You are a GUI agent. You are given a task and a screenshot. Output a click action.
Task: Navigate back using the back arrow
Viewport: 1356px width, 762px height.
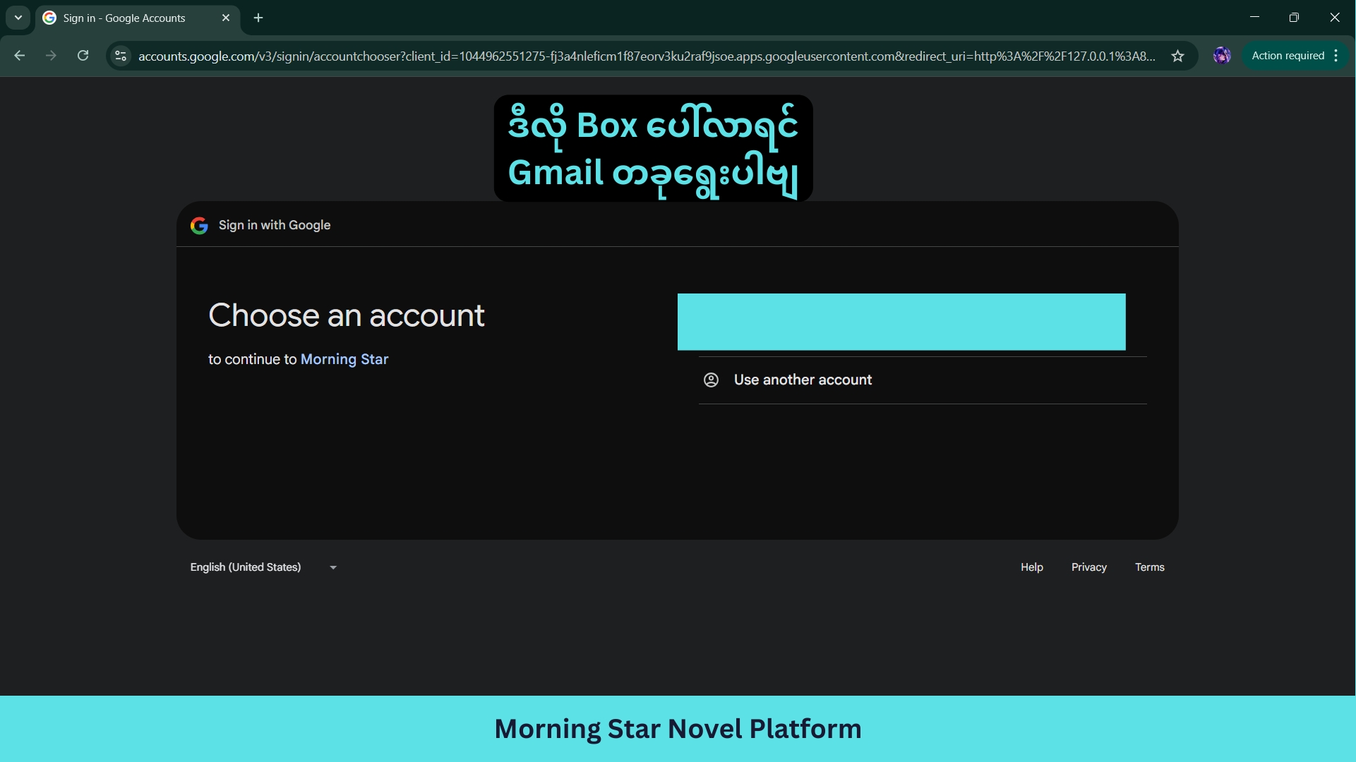(19, 56)
